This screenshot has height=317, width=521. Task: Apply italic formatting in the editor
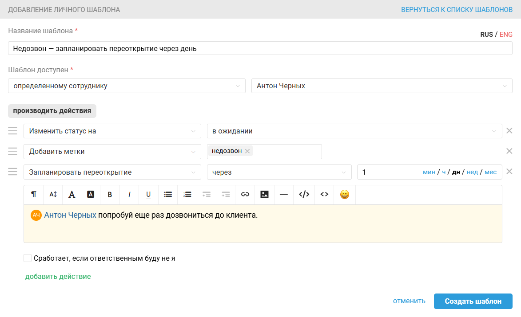(x=129, y=194)
